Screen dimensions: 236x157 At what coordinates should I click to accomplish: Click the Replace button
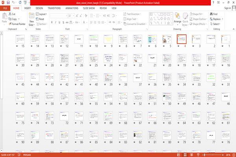pos(216,19)
